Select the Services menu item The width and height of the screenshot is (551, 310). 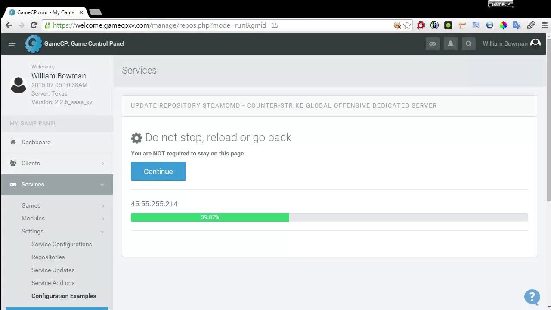tap(57, 184)
